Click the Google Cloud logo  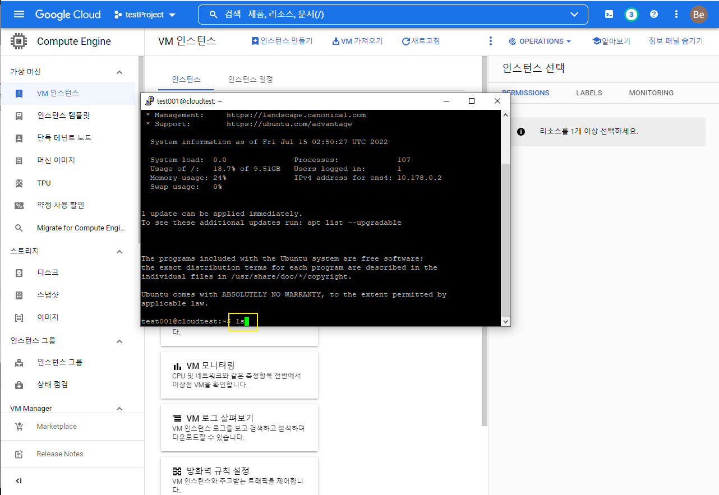tap(68, 15)
